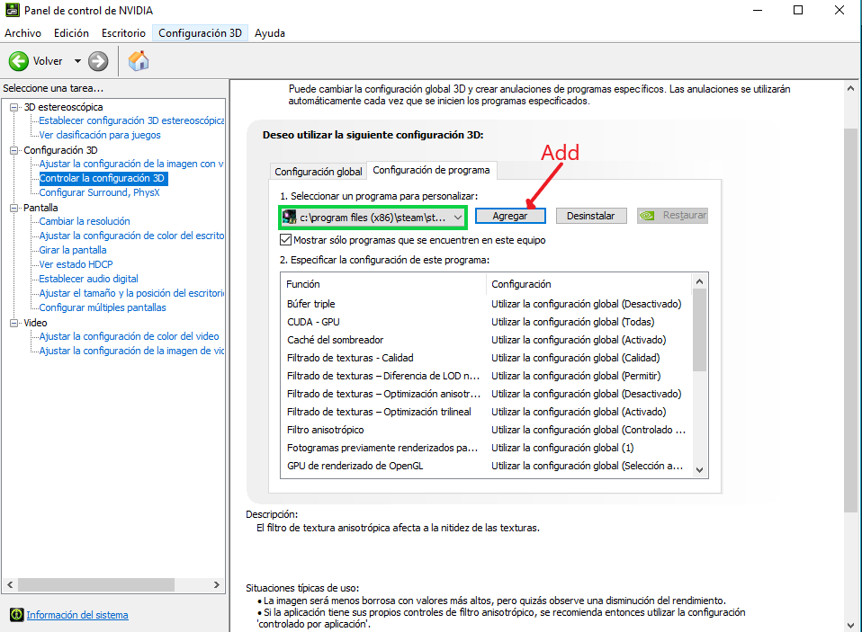Open Girar la pantalla
Image resolution: width=862 pixels, height=632 pixels.
[x=73, y=250]
